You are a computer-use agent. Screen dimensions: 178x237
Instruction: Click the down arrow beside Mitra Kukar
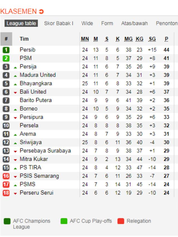click(16, 159)
